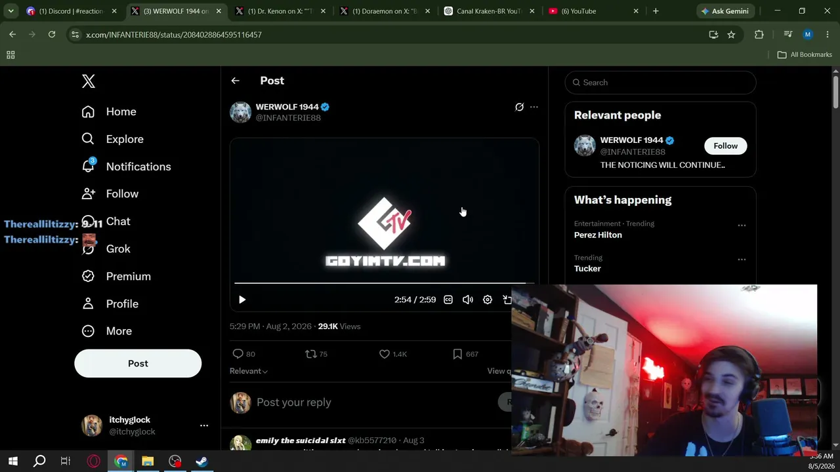This screenshot has width=840, height=472.
Task: Click the video progress bar
Action: 384,283
